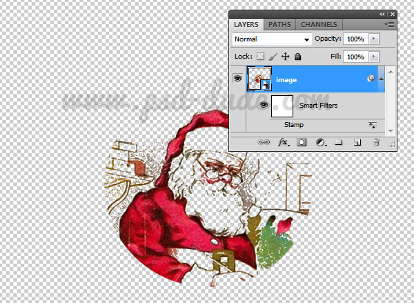This screenshot has width=414, height=303.
Task: Click the layers list scroll down arrow
Action: (391, 130)
